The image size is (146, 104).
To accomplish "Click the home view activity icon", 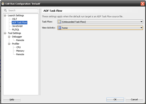I will [x=60, y=28].
